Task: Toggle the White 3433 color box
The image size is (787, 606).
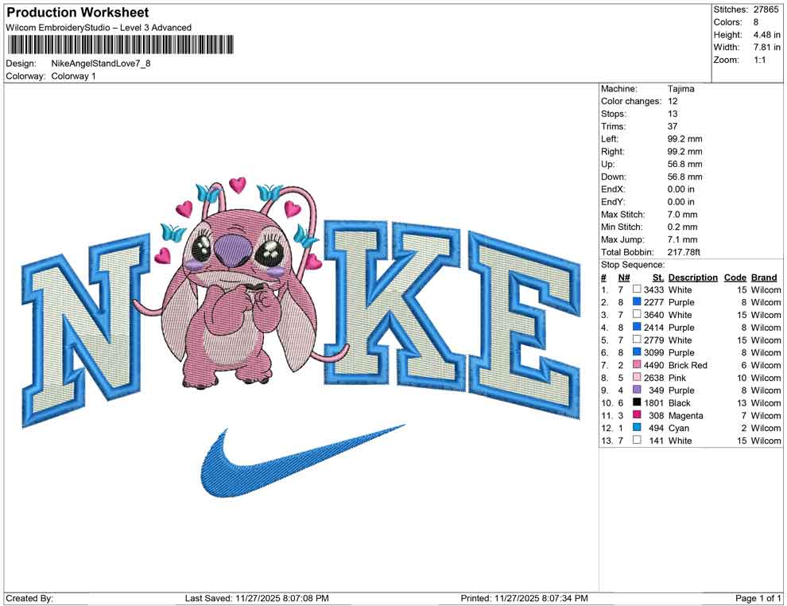Action: (x=636, y=289)
